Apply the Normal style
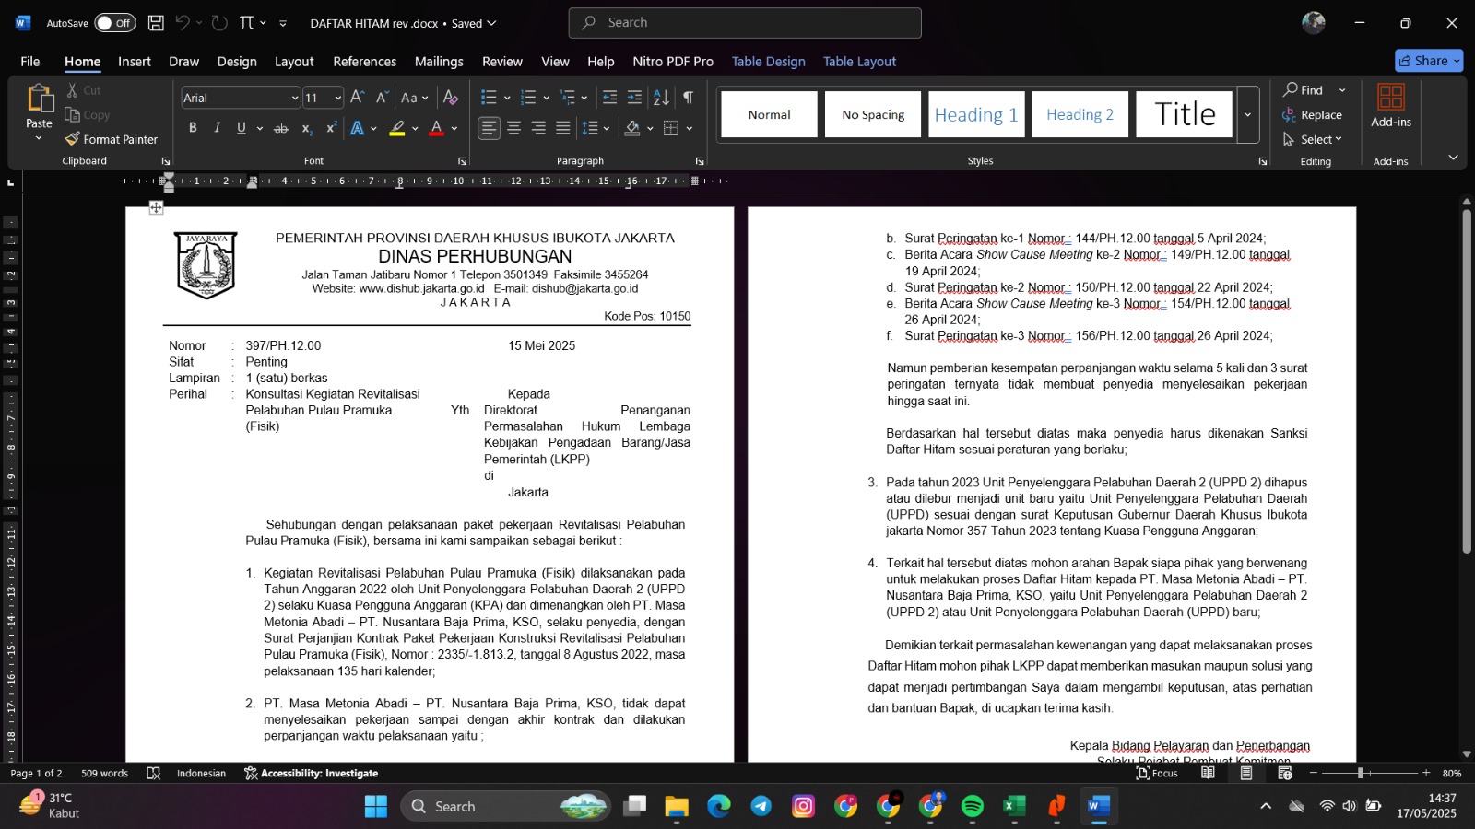This screenshot has width=1475, height=829. pyautogui.click(x=769, y=114)
